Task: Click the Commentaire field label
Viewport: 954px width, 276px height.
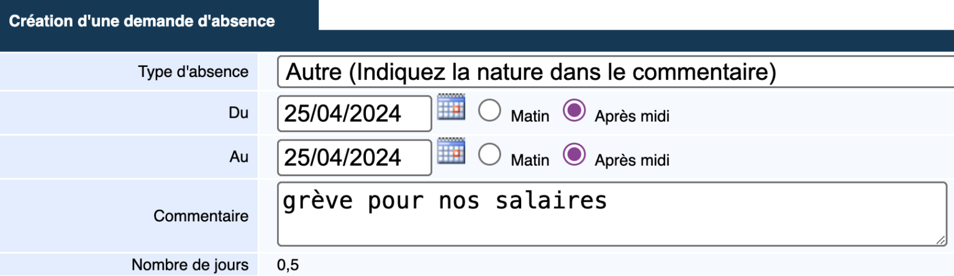Action: (201, 216)
